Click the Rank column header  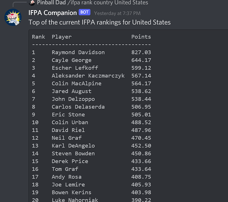pyautogui.click(x=38, y=37)
